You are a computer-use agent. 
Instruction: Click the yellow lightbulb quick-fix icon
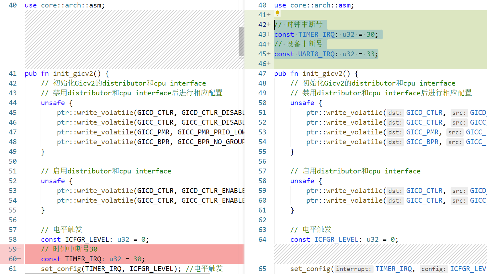click(277, 13)
